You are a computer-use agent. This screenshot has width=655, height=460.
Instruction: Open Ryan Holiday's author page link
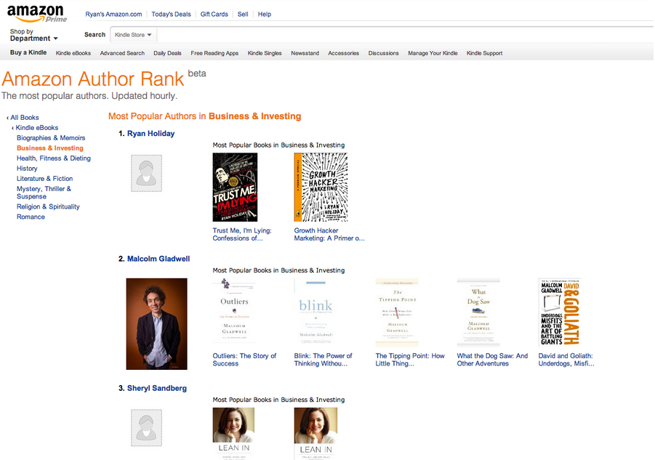[150, 134]
